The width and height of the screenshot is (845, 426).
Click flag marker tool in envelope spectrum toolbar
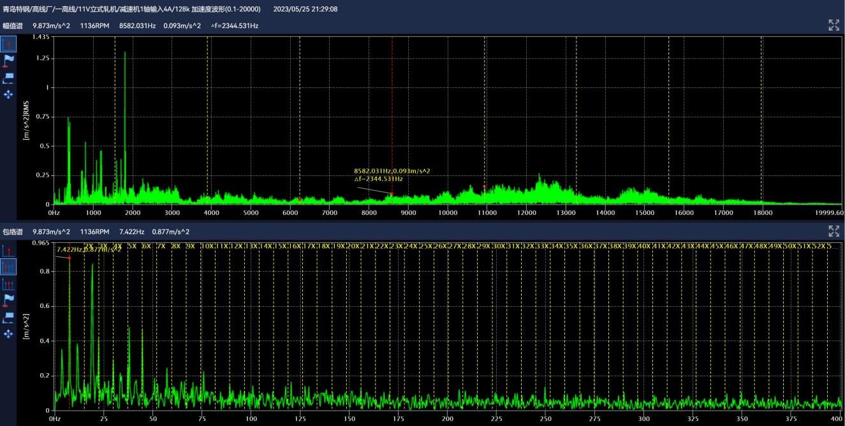point(8,300)
